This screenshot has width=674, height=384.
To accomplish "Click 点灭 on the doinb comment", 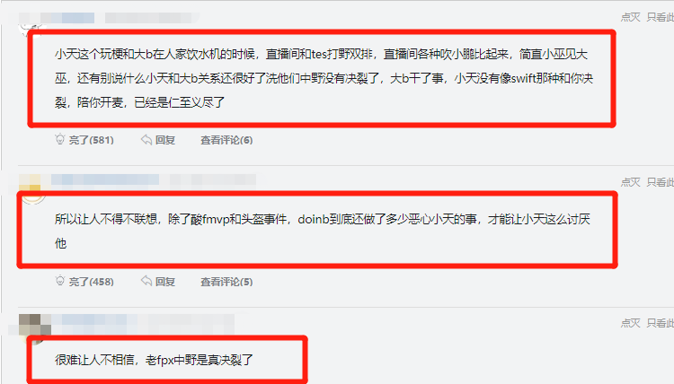I will (x=630, y=182).
